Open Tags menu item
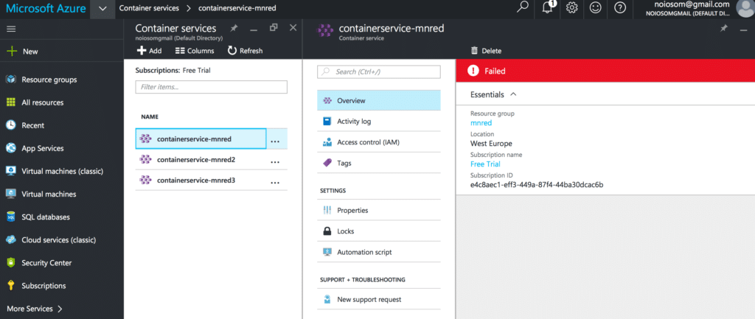The height and width of the screenshot is (319, 755). tap(378, 163)
